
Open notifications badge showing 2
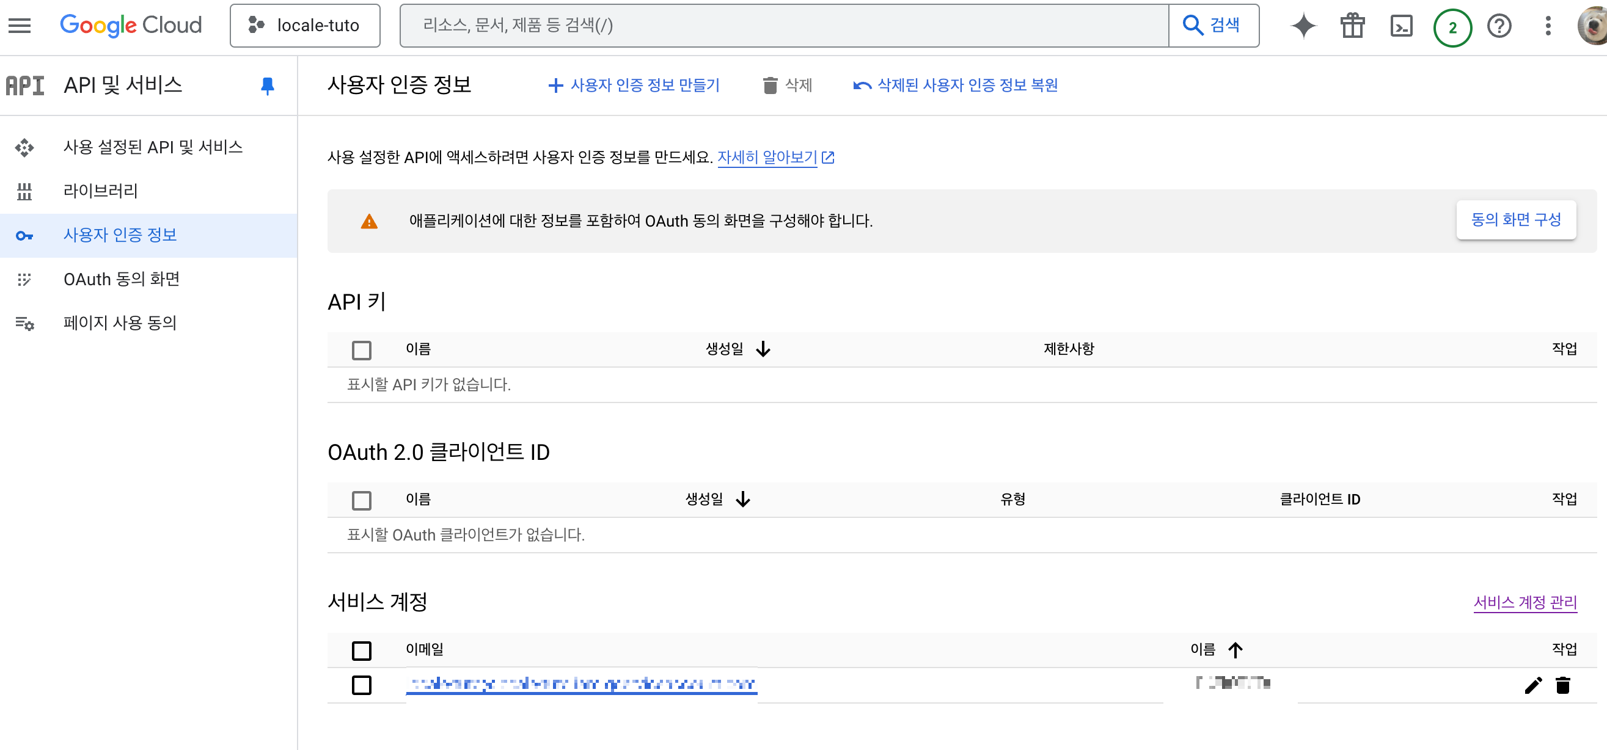click(1452, 27)
